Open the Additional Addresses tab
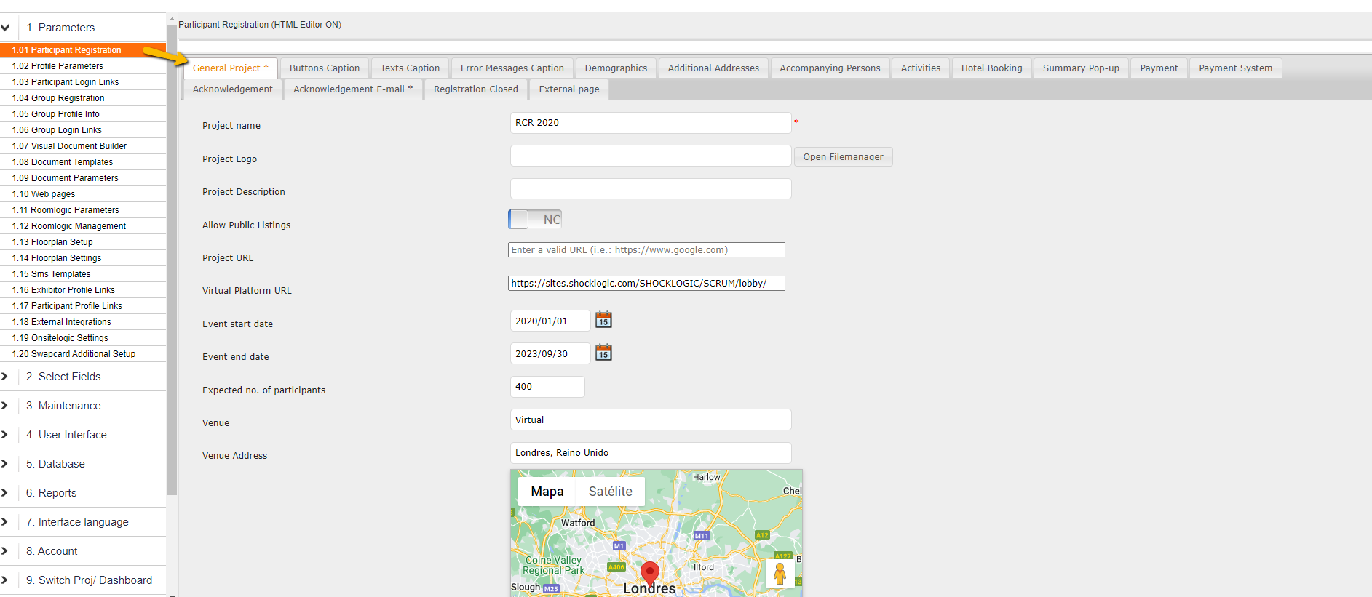1372x597 pixels. [713, 68]
